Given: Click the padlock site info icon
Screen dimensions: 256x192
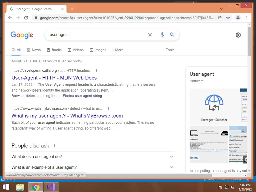Looking at the screenshot, I should tap(36, 18).
